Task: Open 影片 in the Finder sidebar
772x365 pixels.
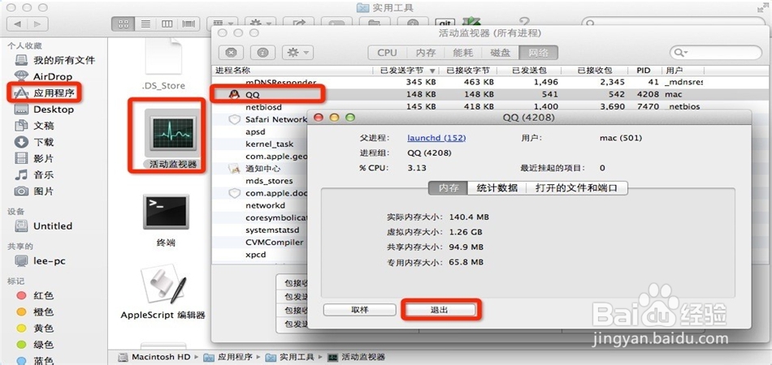Action: [34, 159]
